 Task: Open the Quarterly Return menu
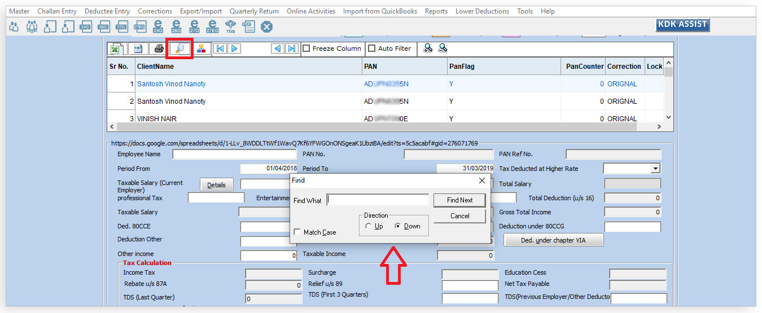[x=254, y=11]
